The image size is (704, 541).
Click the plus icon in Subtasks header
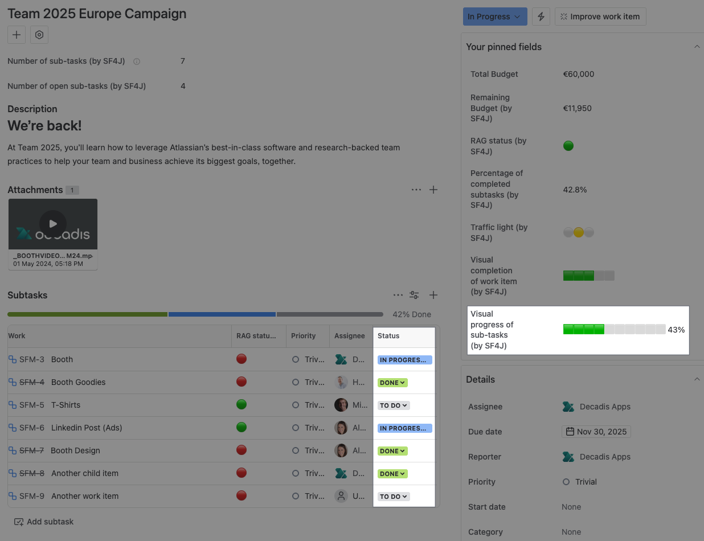[433, 295]
